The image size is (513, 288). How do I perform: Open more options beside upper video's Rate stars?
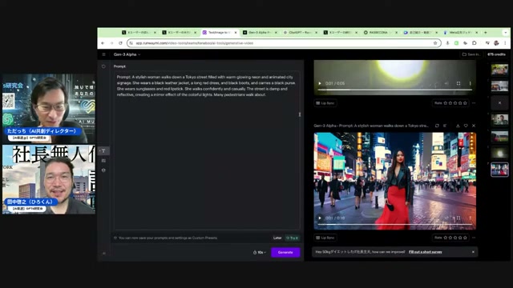pos(474,103)
